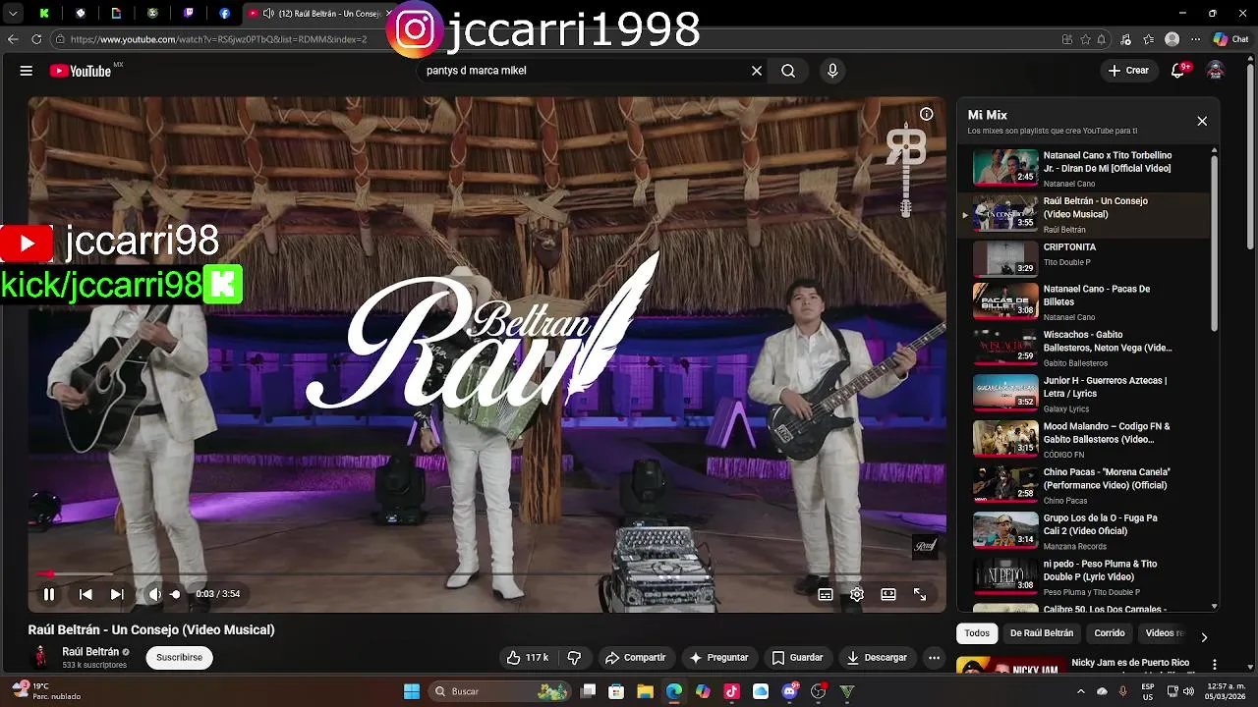Select the Corrido filter chip

(1110, 633)
